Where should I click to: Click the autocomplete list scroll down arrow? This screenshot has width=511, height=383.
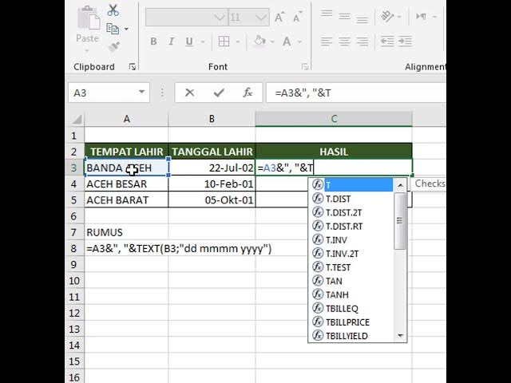tap(401, 335)
